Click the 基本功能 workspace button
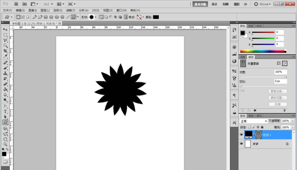The width and height of the screenshot is (297, 170). pyautogui.click(x=200, y=4)
